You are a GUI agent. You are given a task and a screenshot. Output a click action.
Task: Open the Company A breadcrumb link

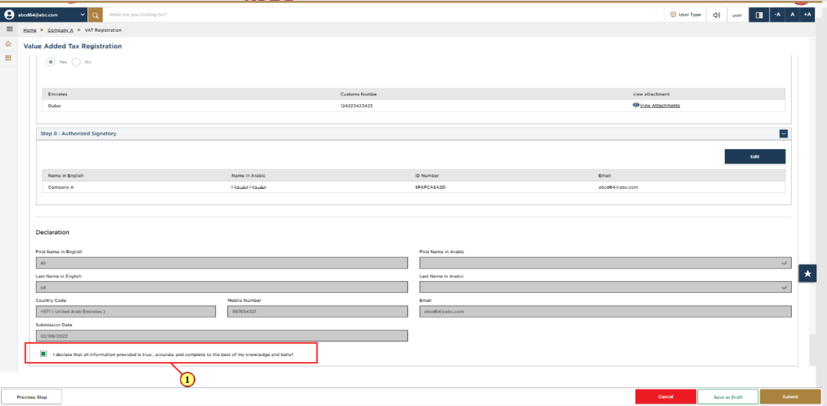point(60,30)
